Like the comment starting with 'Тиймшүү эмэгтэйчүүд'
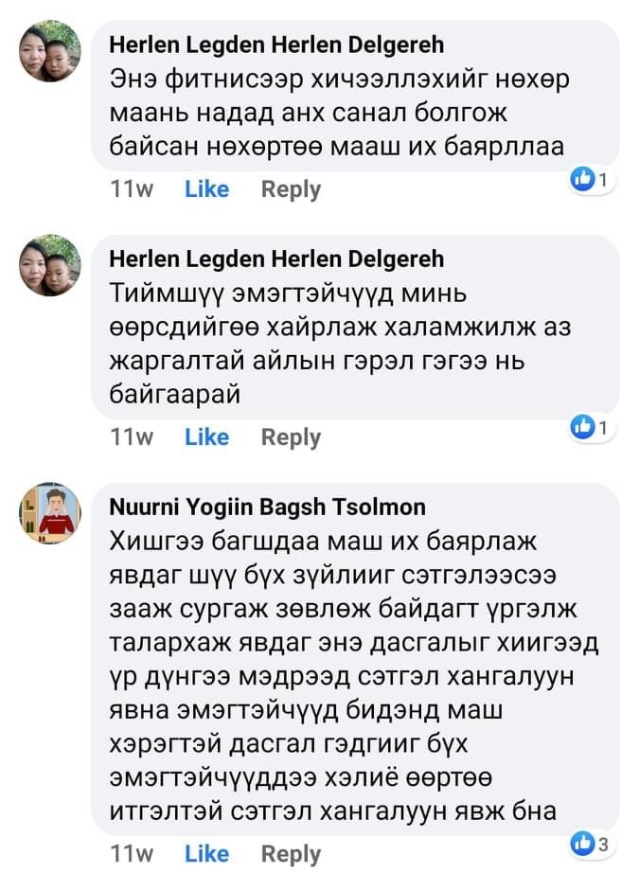 (206, 437)
